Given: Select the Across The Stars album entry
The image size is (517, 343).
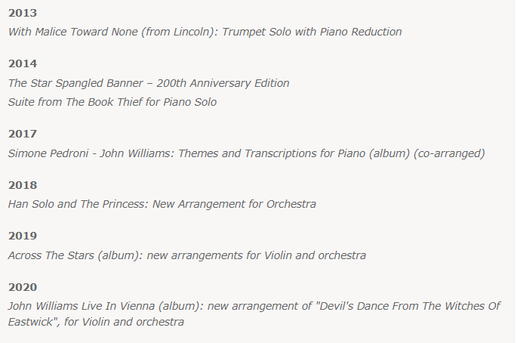Looking at the screenshot, I should click(x=187, y=255).
